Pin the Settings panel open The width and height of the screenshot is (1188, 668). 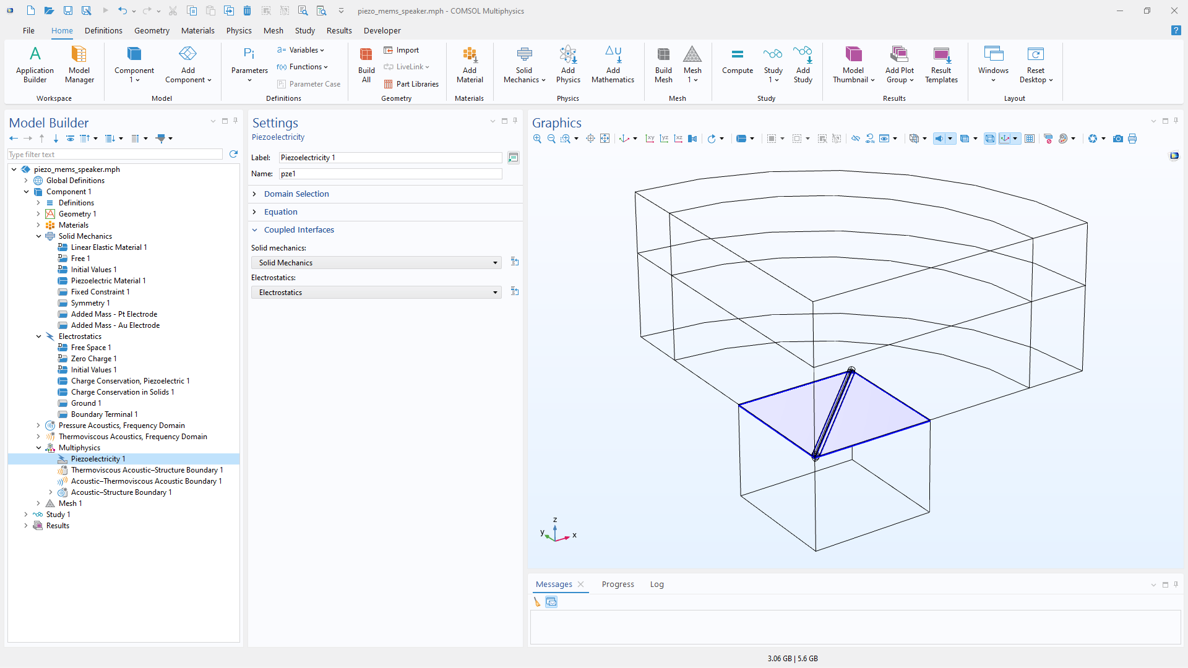515,121
